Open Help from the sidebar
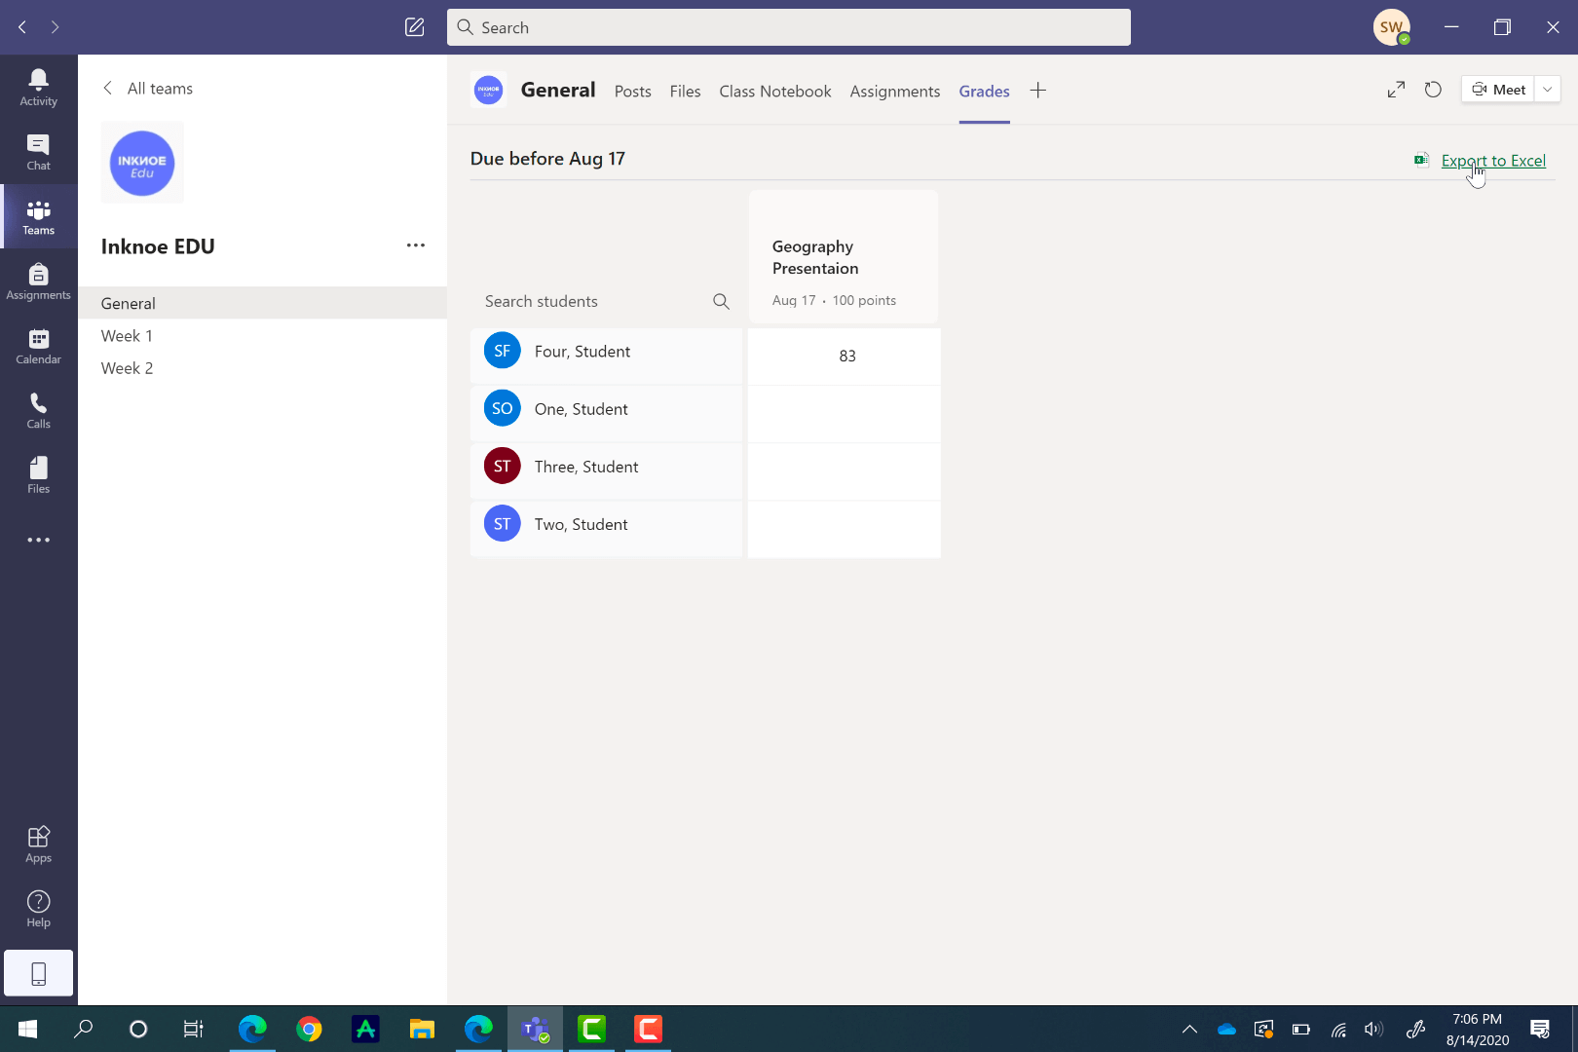Viewport: 1578px width, 1052px height. (x=38, y=907)
